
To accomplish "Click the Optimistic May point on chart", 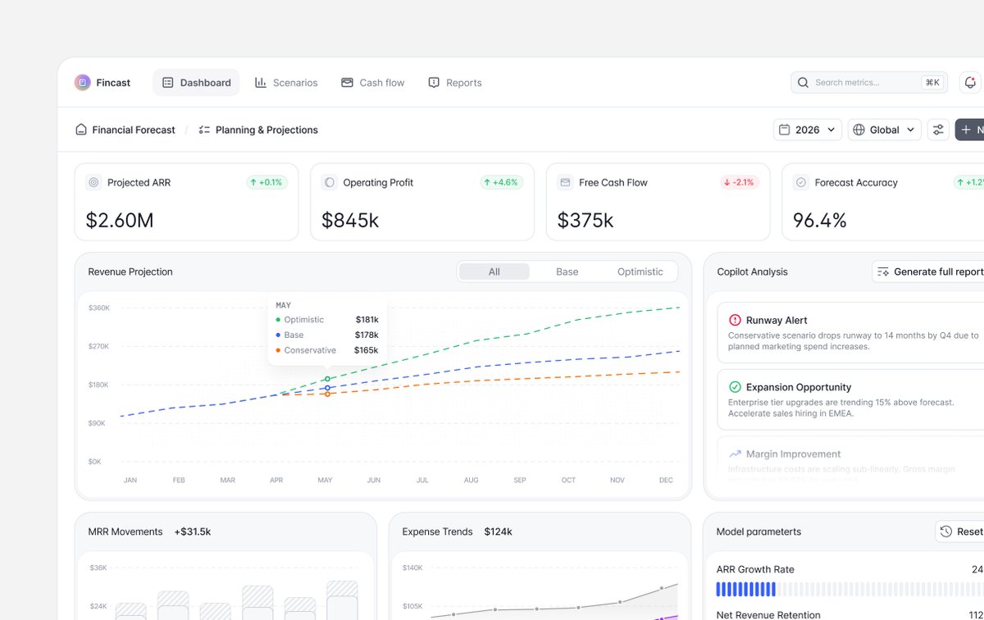I will (327, 379).
